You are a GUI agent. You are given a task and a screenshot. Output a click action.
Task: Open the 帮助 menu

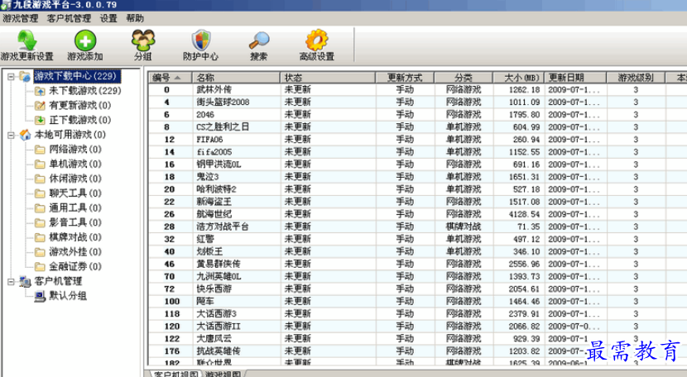coord(135,18)
